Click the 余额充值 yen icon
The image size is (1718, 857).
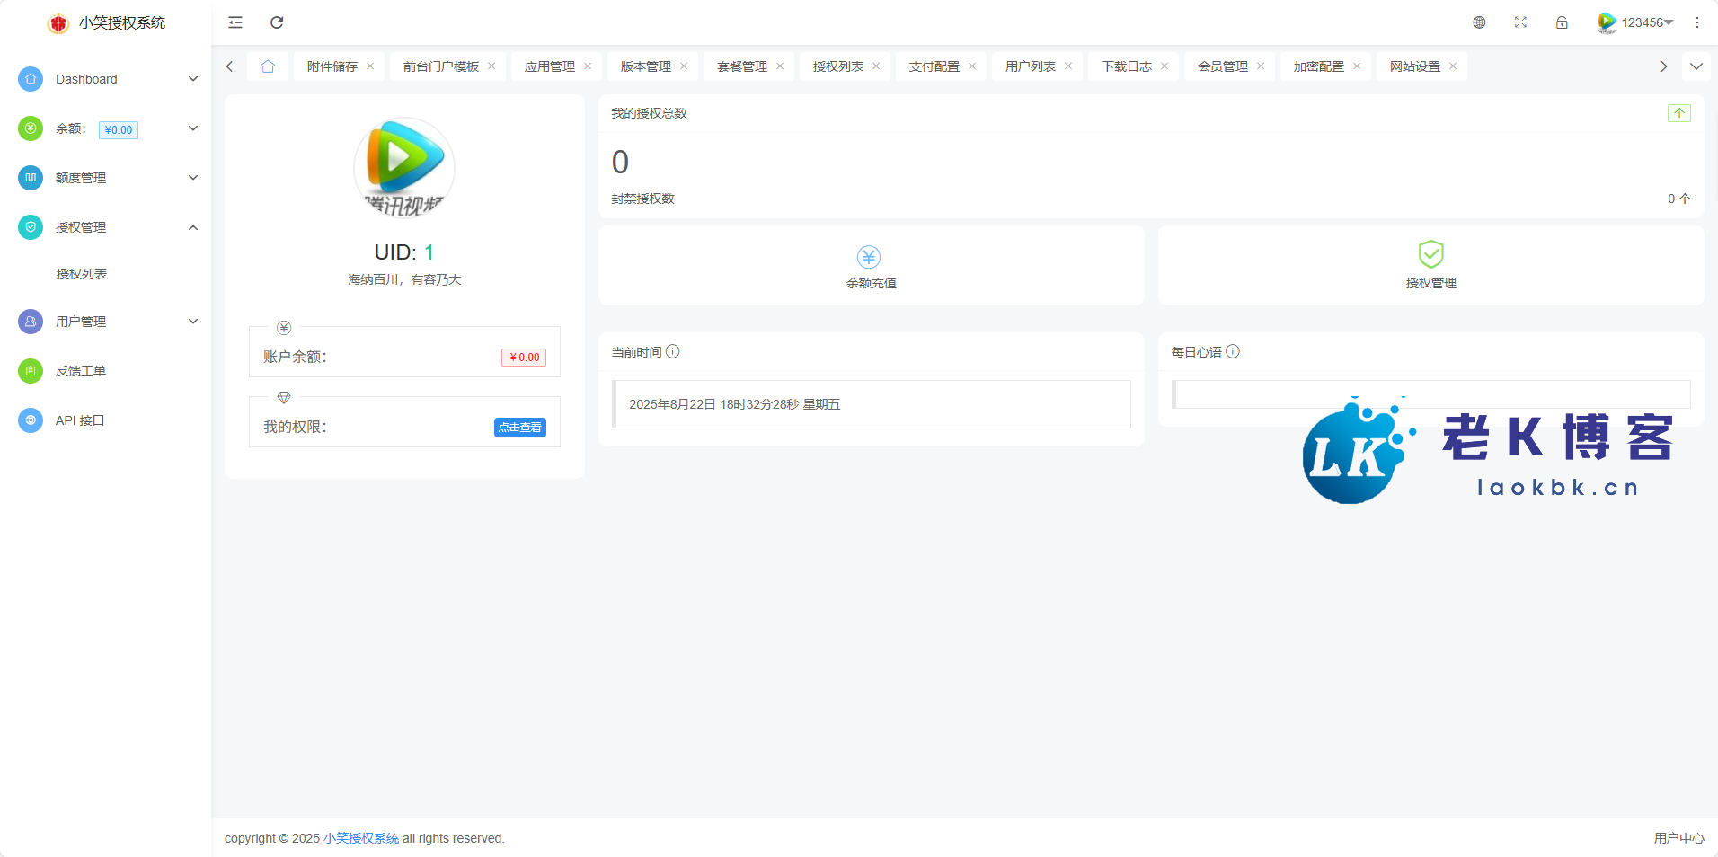(x=869, y=257)
